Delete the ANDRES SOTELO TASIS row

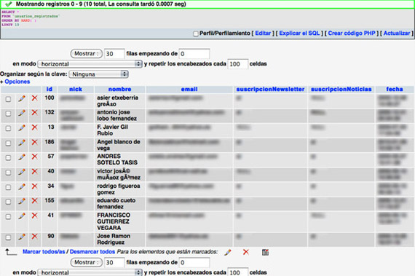pos(34,157)
